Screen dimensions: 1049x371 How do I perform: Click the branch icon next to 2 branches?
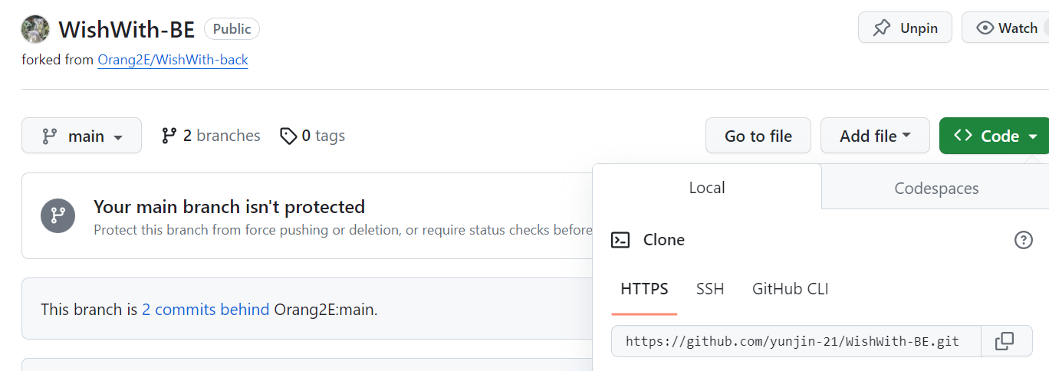pos(169,136)
